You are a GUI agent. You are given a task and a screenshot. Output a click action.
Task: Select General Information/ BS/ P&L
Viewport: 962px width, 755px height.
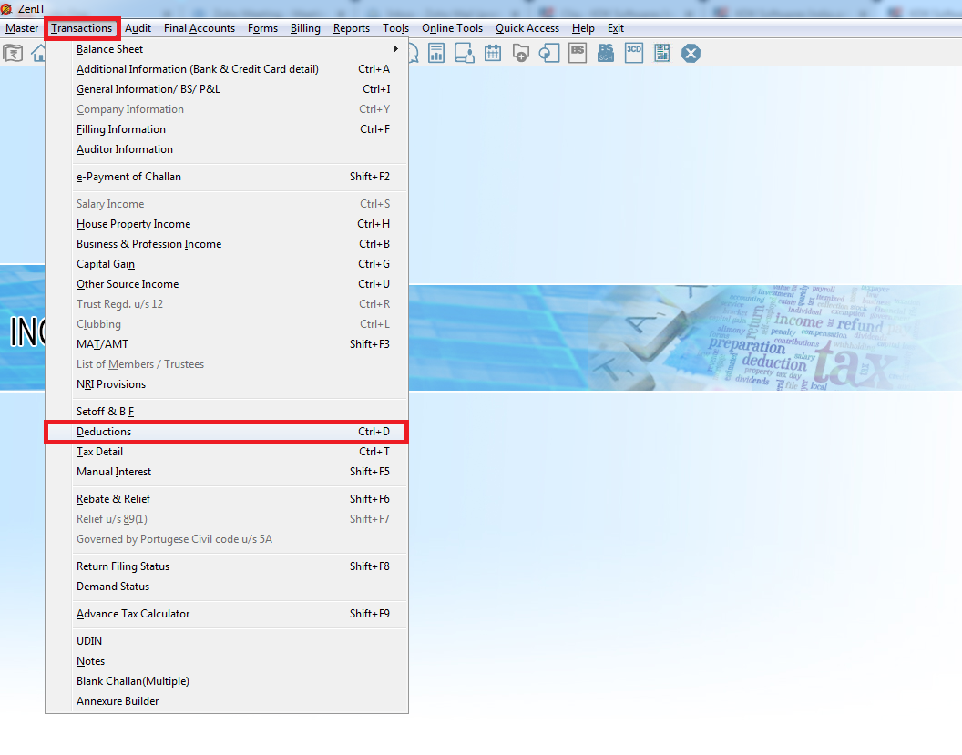click(227, 89)
